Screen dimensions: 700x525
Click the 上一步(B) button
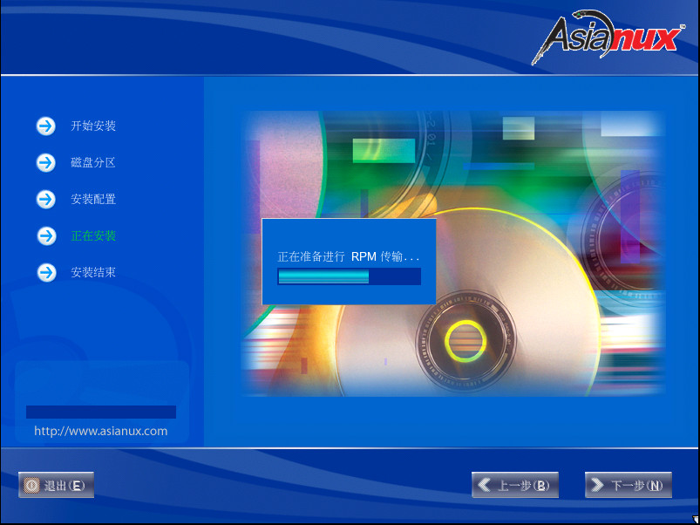click(514, 485)
